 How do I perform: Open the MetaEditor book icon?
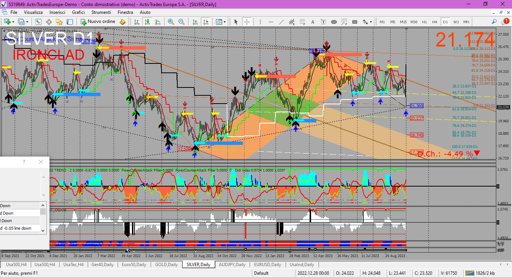click(x=123, y=22)
